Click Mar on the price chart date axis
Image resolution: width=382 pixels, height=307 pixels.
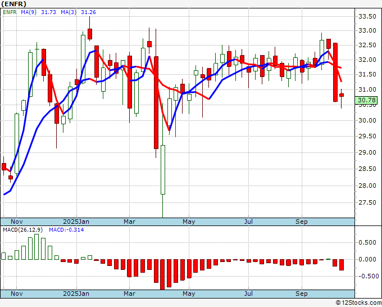129,222
